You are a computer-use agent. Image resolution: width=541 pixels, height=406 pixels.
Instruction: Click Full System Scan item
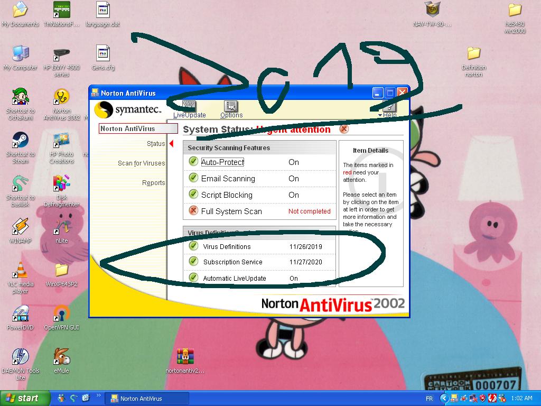pyautogui.click(x=231, y=211)
